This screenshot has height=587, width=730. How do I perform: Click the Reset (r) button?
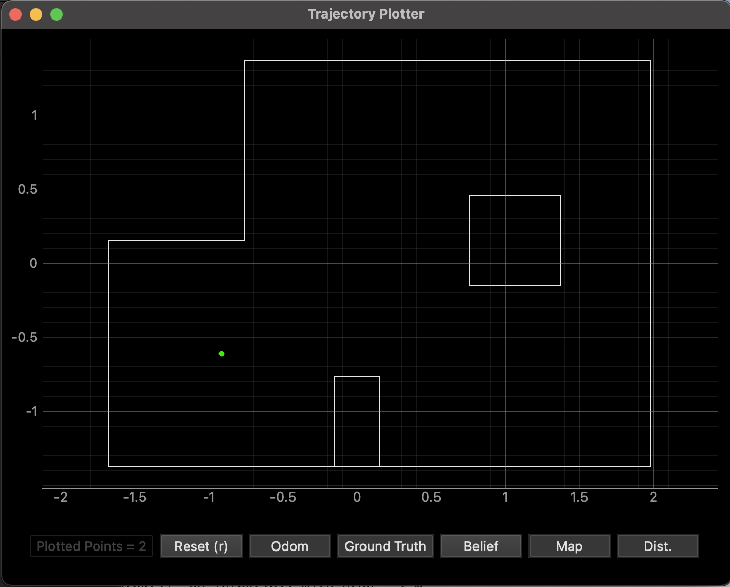[x=201, y=546]
